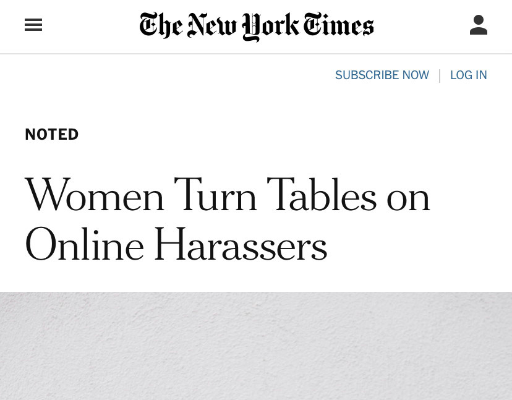This screenshot has width=512, height=400.
Task: Click the word "Harassers" in the headline
Action: (x=240, y=245)
